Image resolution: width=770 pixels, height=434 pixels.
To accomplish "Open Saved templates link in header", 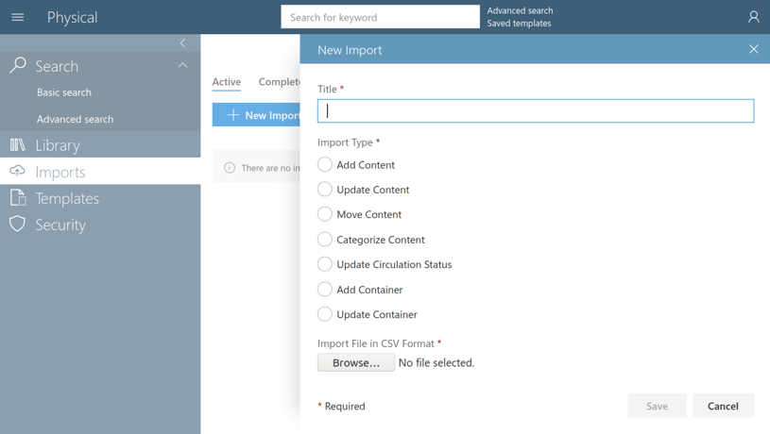I will 519,24.
